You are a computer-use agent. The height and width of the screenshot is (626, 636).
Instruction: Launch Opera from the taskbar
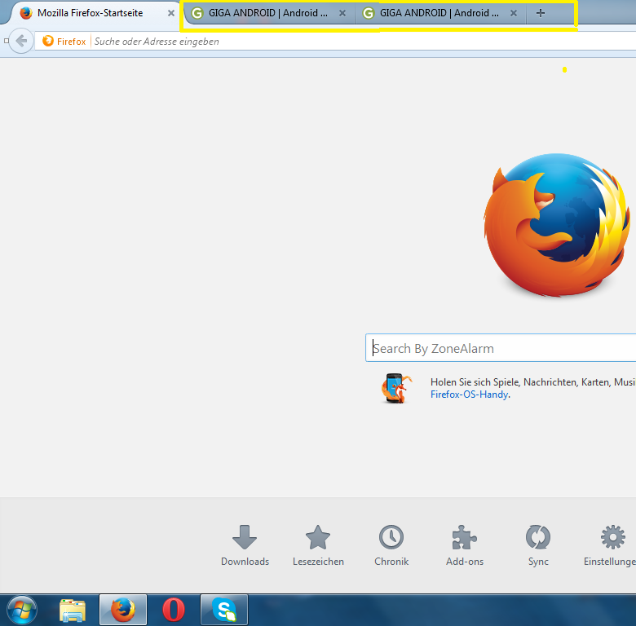click(174, 609)
